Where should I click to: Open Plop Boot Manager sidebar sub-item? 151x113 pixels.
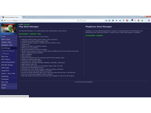pos(9,51)
